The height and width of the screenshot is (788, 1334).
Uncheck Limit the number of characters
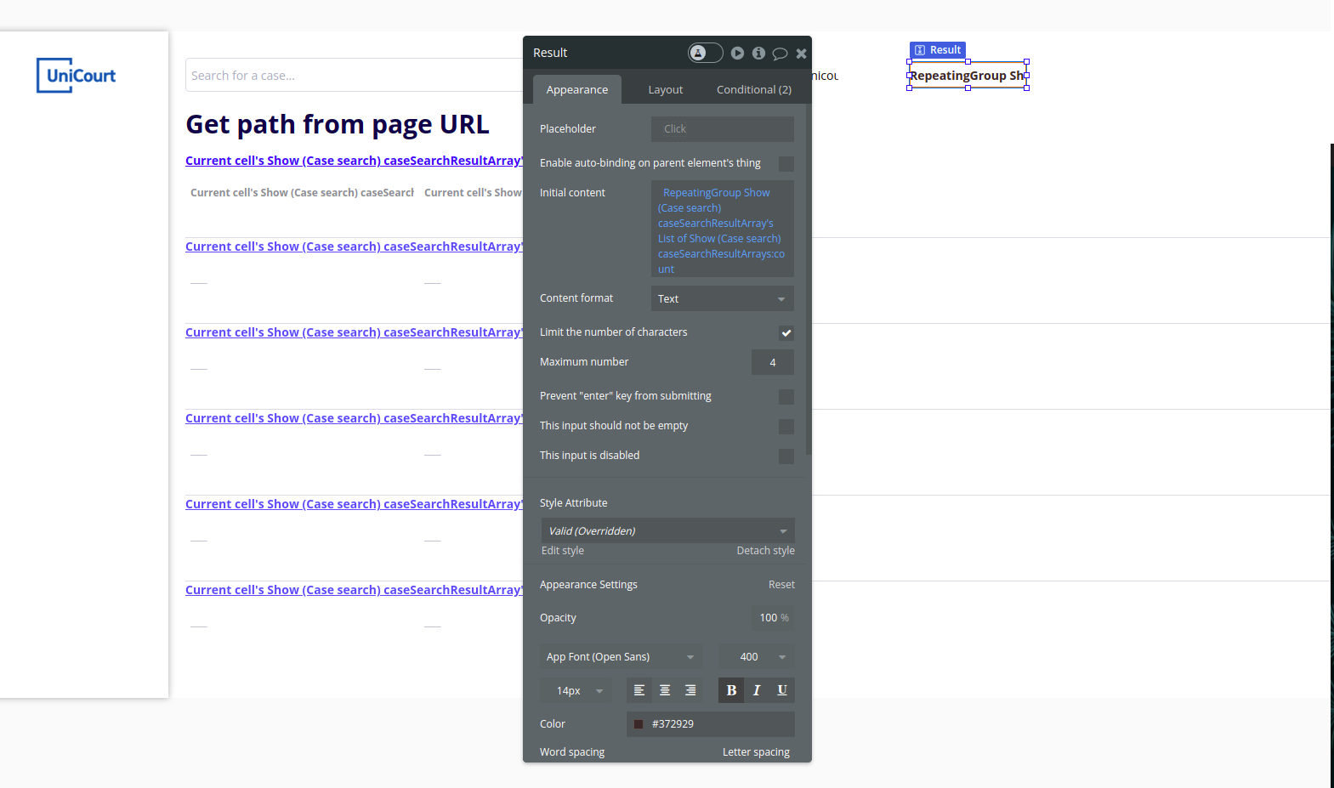[786, 332]
